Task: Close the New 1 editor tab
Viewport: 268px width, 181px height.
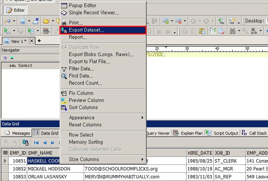Action: (x=32, y=41)
